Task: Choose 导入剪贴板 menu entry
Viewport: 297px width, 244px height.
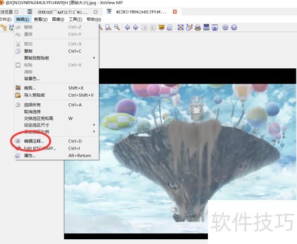Action: [x=56, y=95]
